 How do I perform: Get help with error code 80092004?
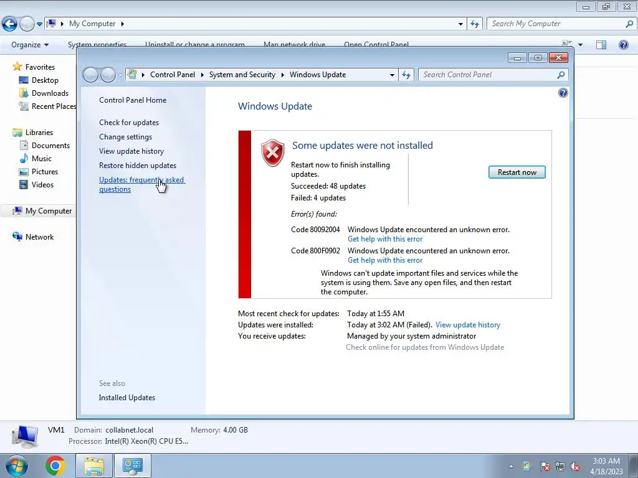[x=385, y=239]
